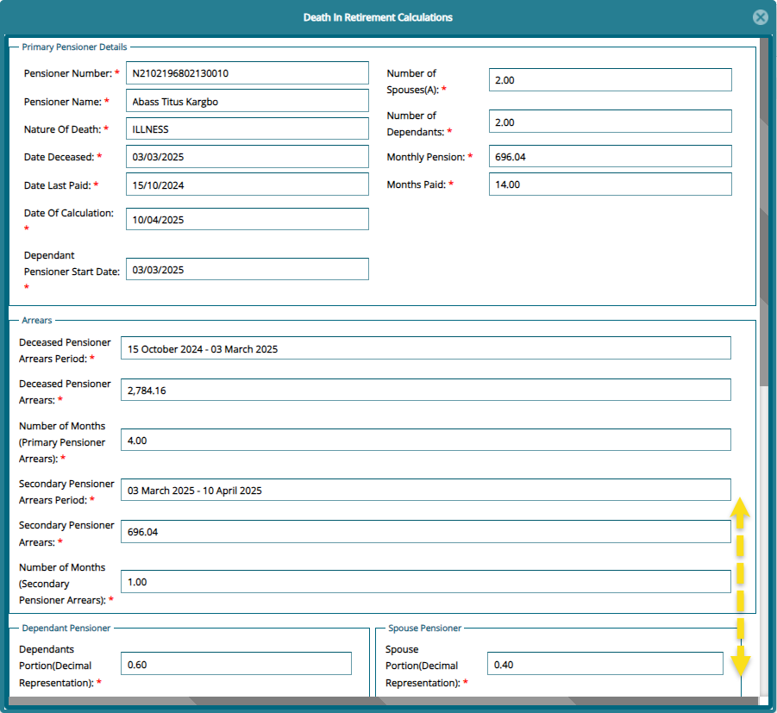Click the Date Last Paid input box
Screen dimensions: 777x713
[248, 185]
